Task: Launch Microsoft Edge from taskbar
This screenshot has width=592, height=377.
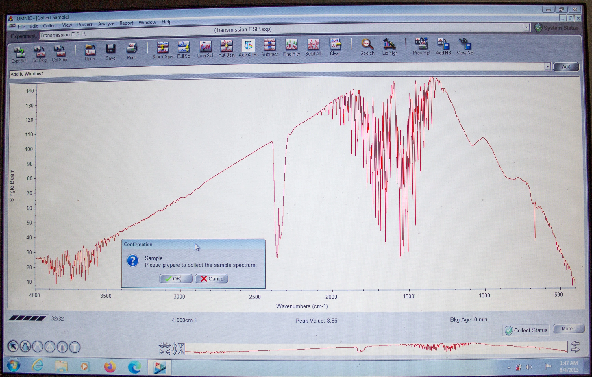Action: click(134, 367)
